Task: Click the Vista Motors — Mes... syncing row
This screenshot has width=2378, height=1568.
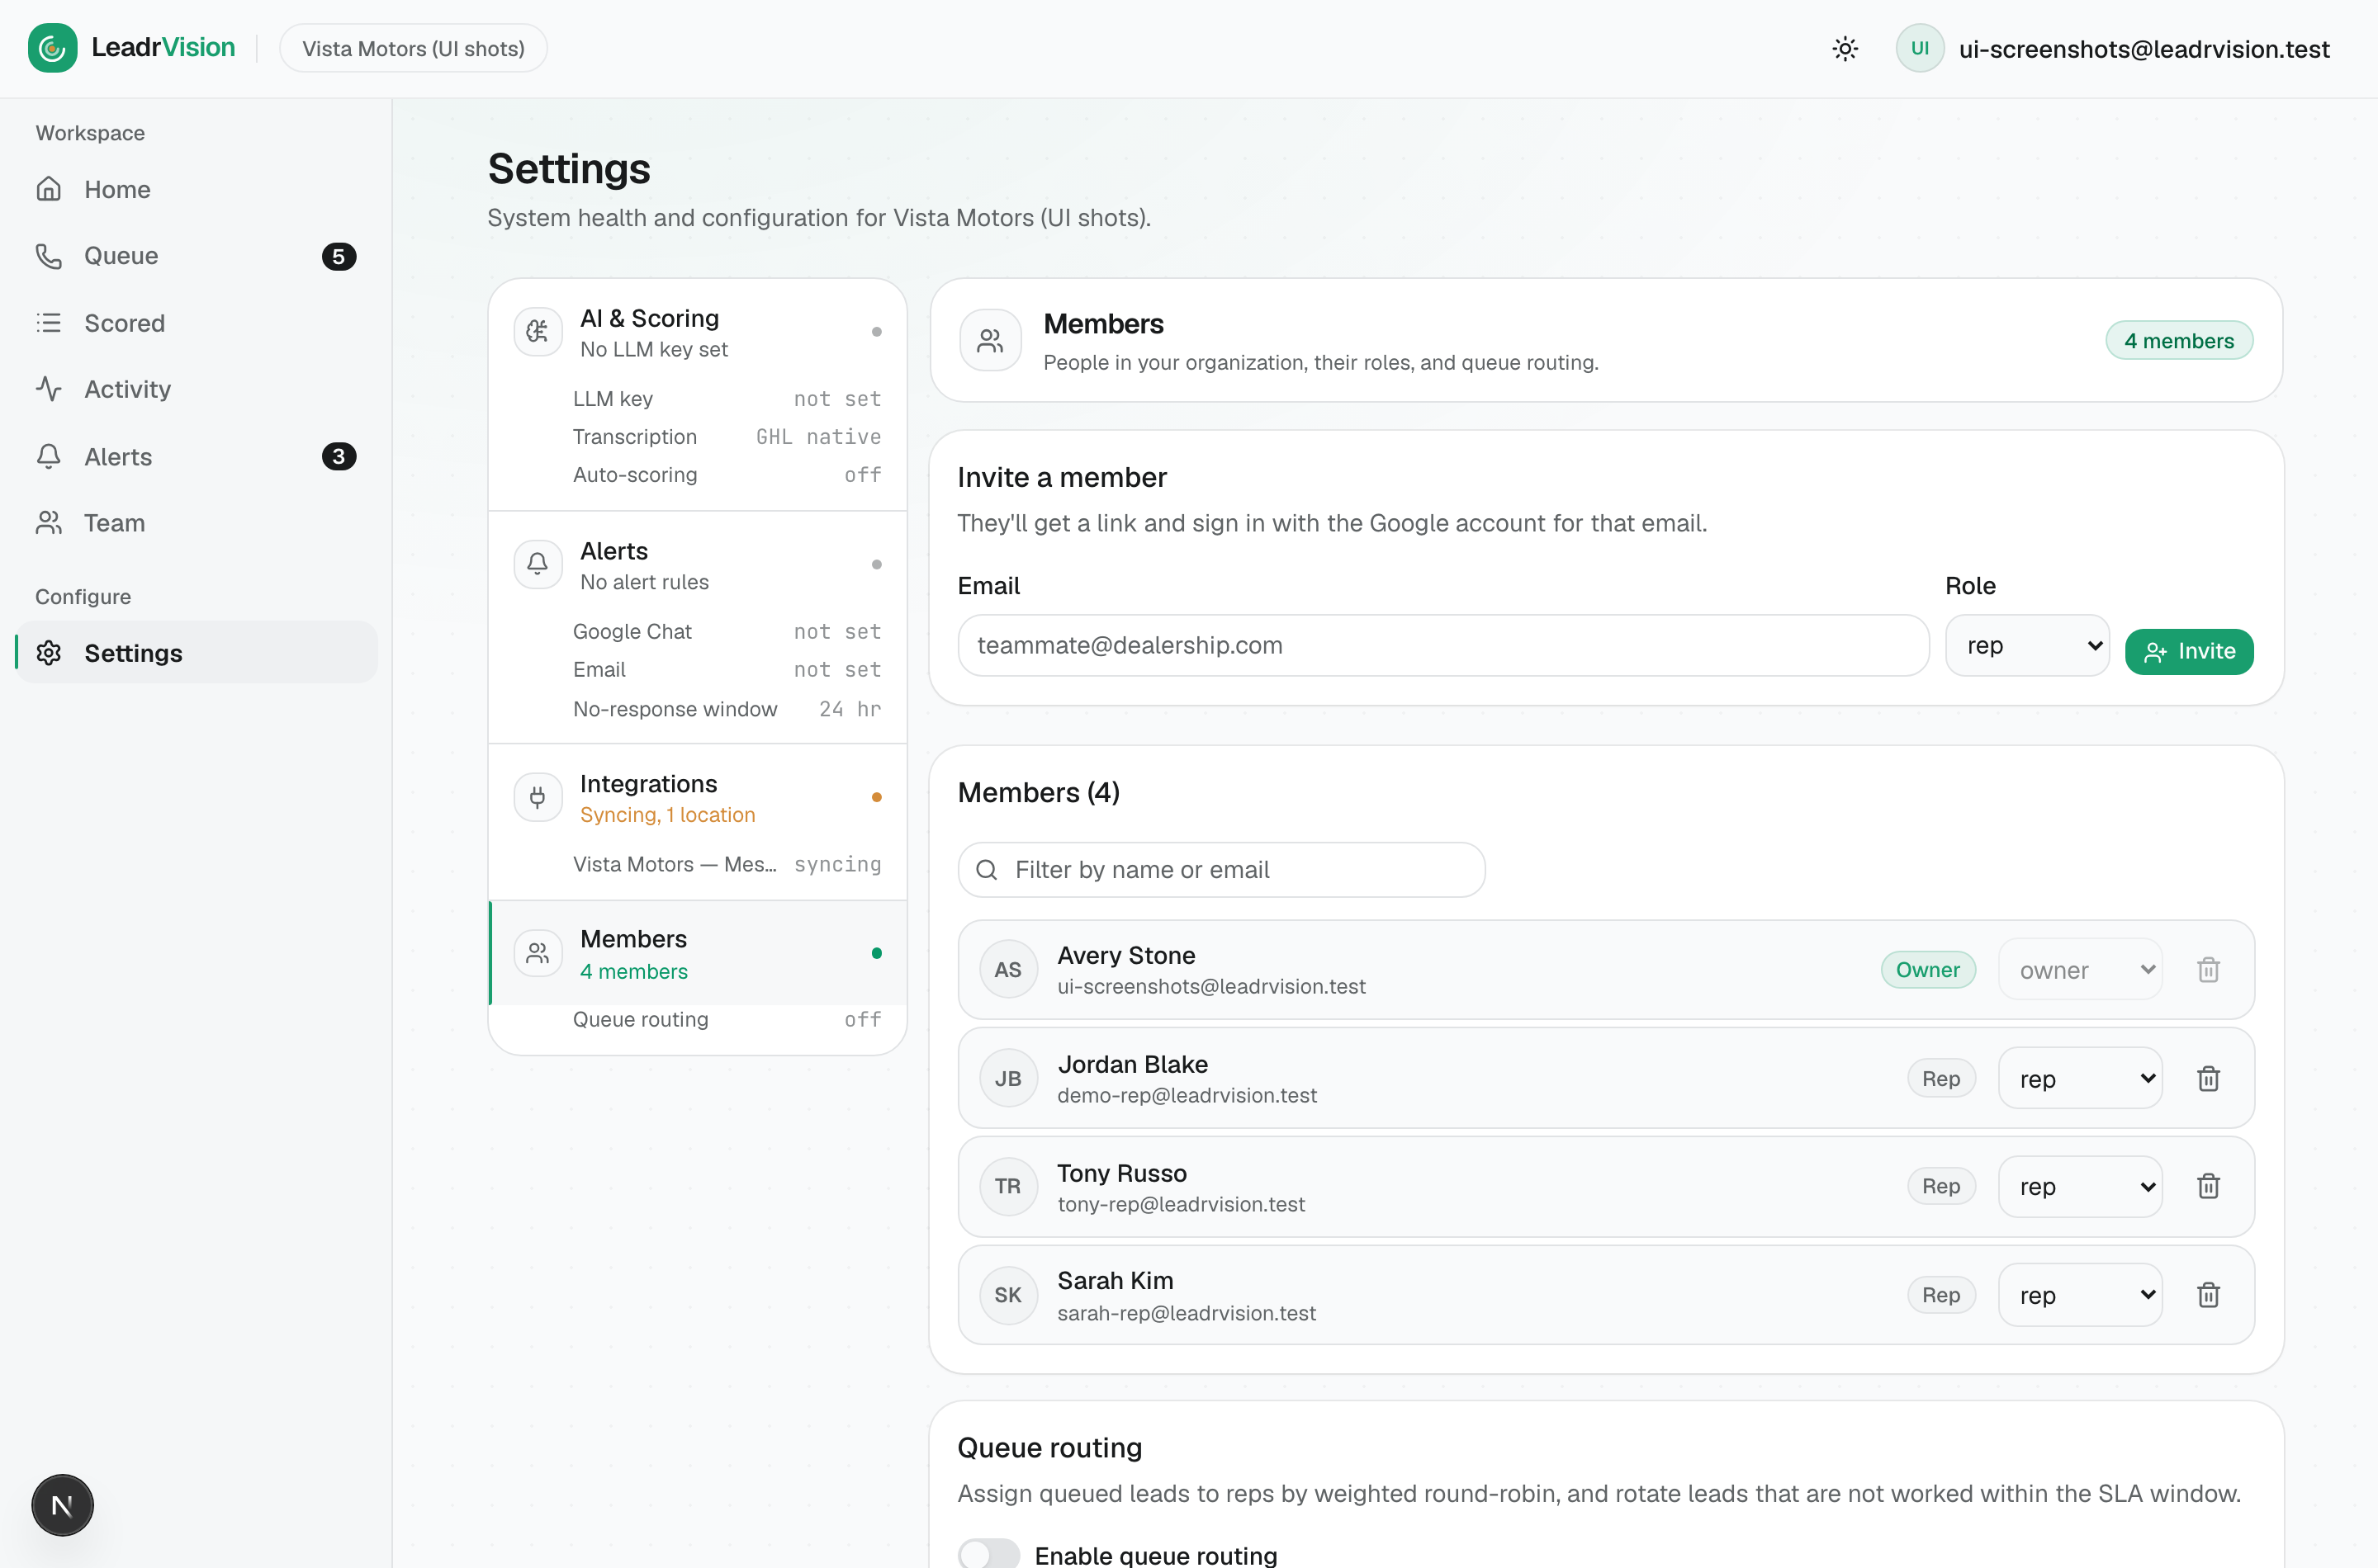Action: click(x=727, y=864)
